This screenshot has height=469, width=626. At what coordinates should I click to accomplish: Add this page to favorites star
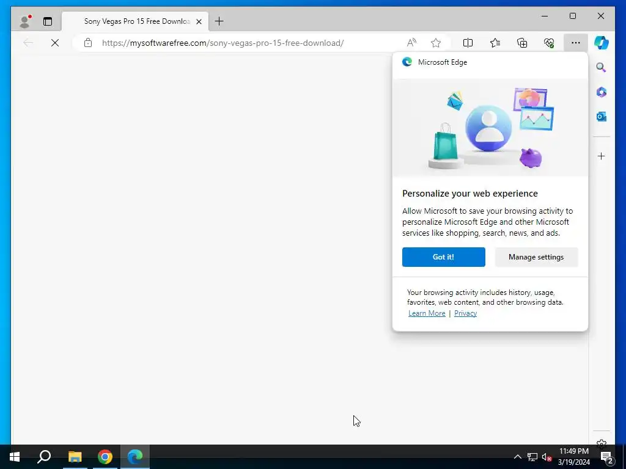click(x=435, y=43)
